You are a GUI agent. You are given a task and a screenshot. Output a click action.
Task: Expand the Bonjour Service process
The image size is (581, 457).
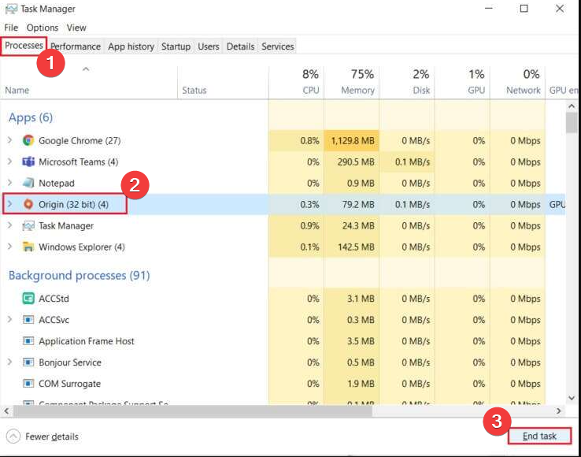tap(10, 362)
